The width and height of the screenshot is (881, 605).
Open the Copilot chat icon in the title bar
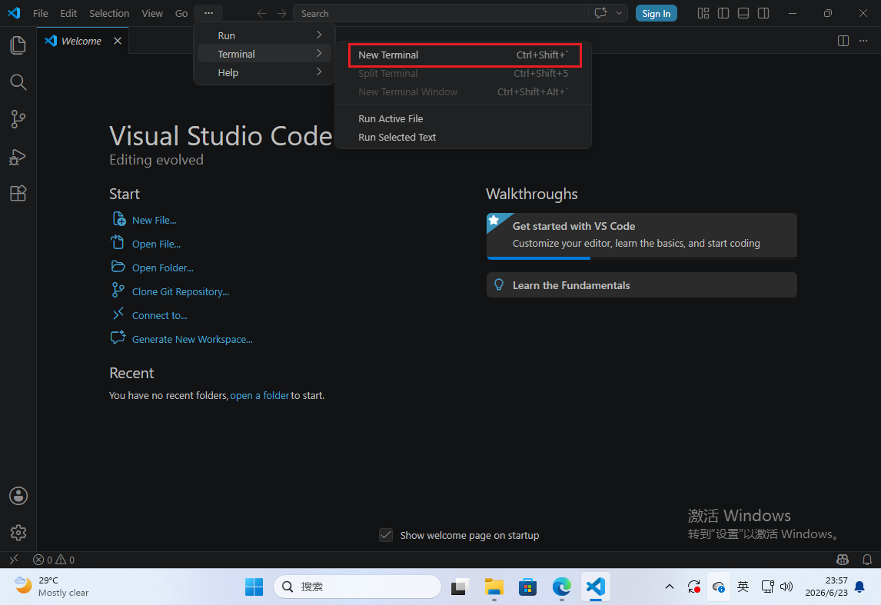pos(600,13)
